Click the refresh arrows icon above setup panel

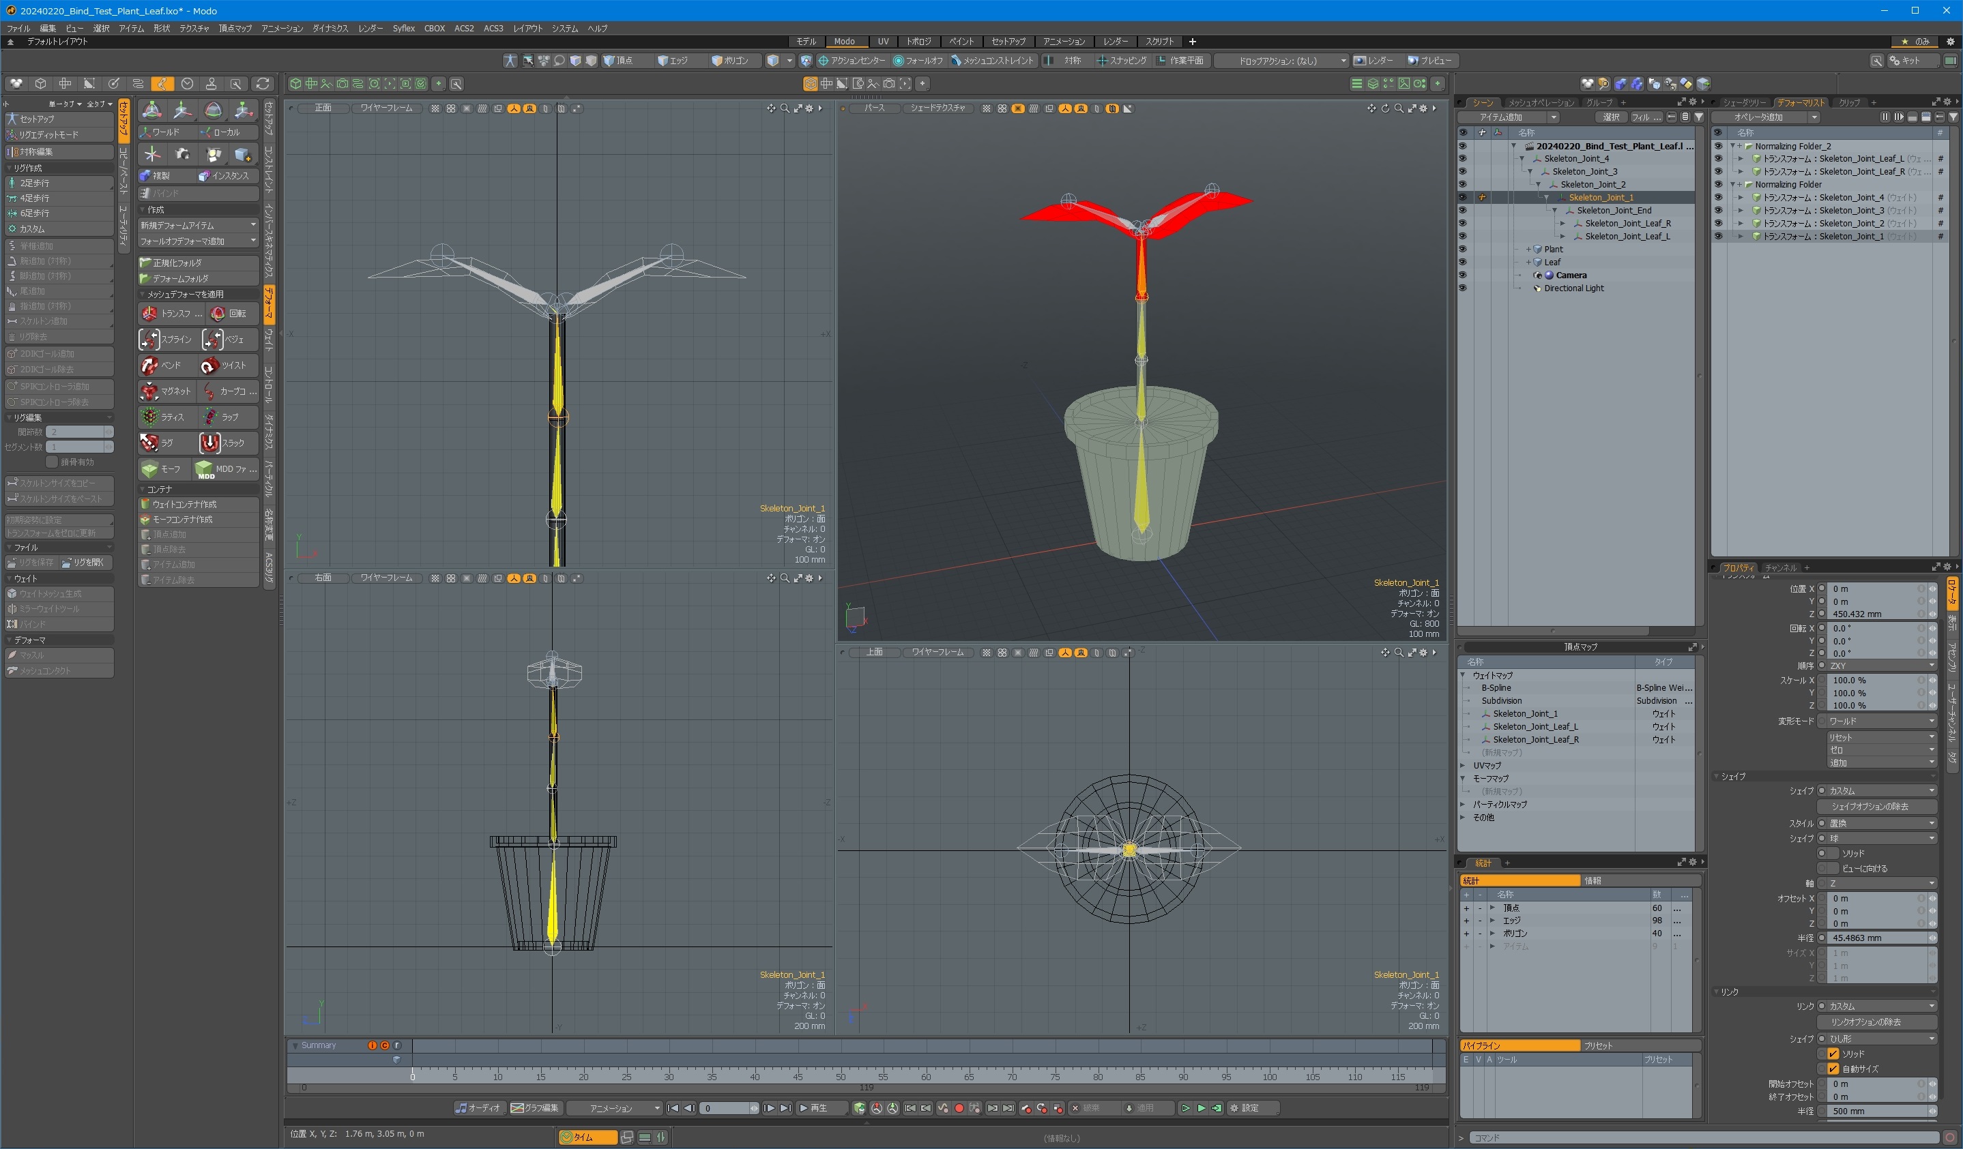263,83
